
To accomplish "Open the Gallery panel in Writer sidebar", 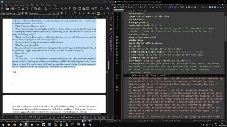I will 111,29.
